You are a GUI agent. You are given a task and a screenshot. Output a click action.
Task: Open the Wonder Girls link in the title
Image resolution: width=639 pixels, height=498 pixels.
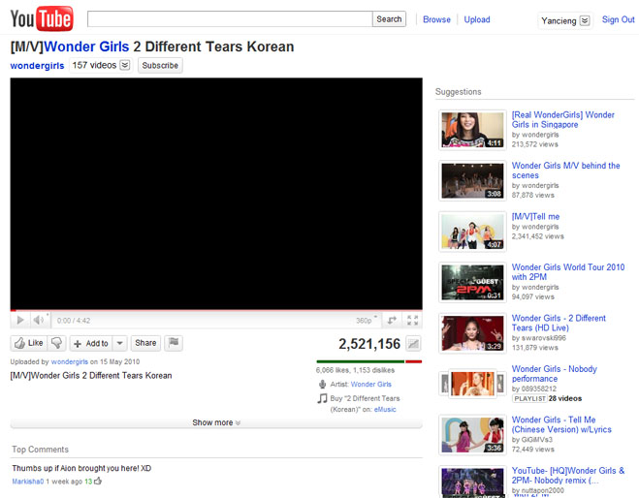pyautogui.click(x=86, y=47)
